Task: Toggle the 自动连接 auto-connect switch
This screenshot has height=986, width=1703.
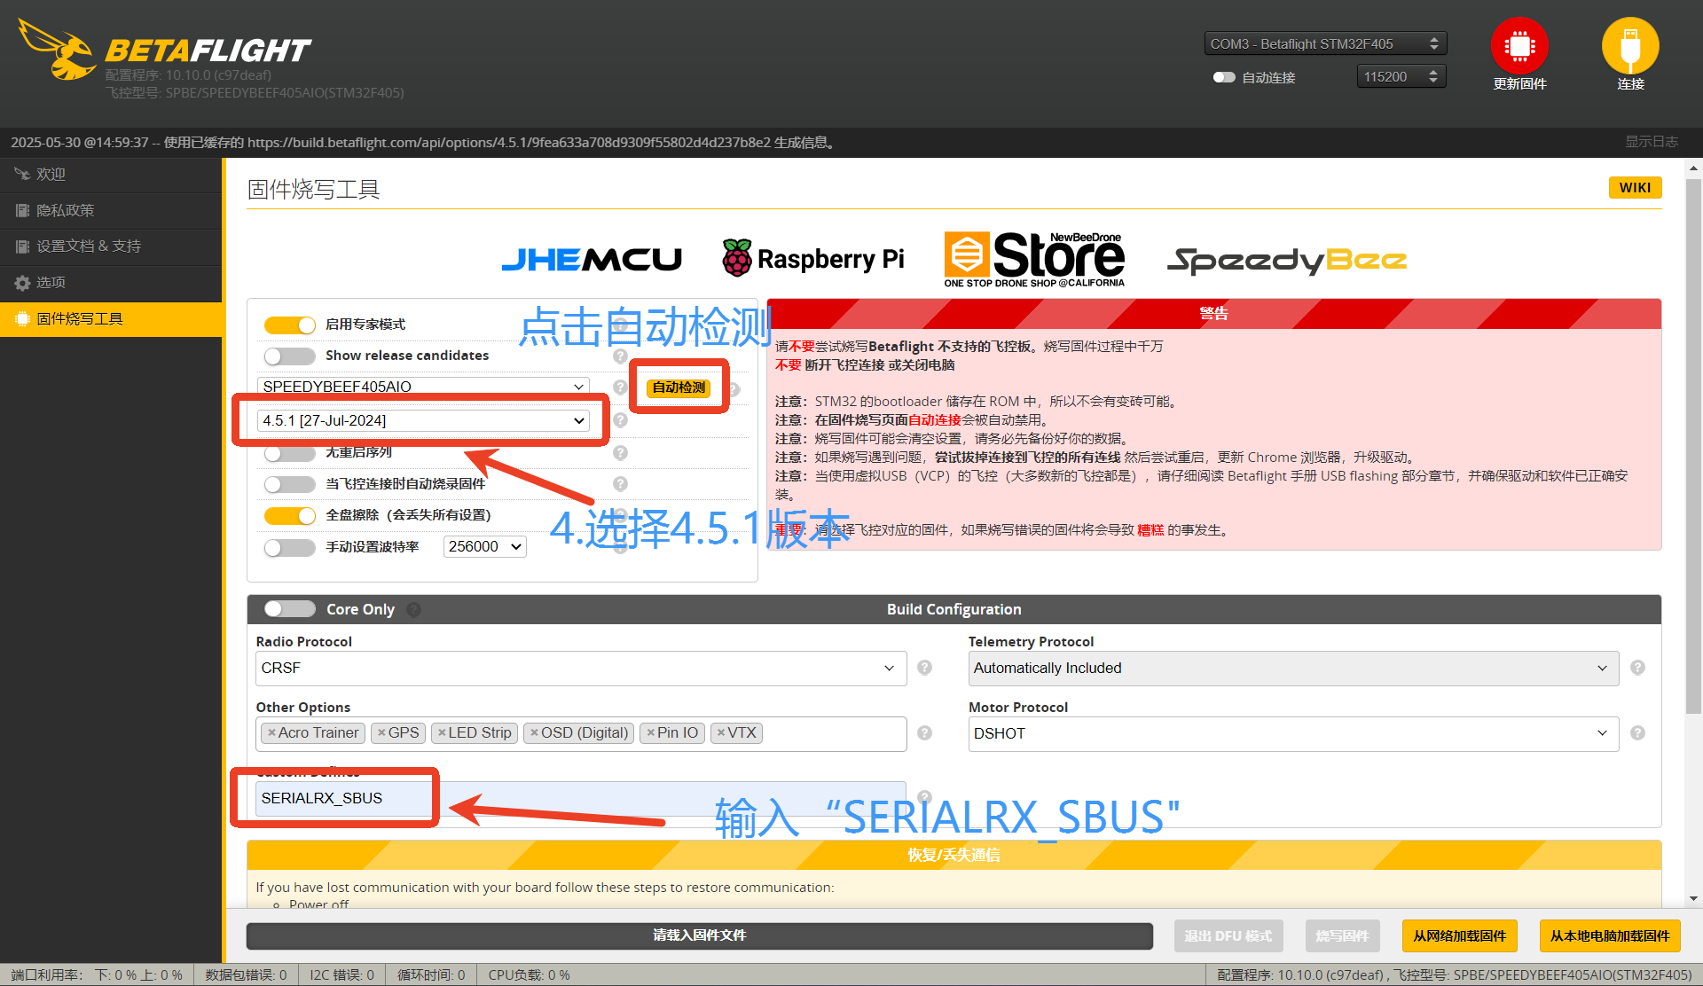Action: click(1224, 77)
